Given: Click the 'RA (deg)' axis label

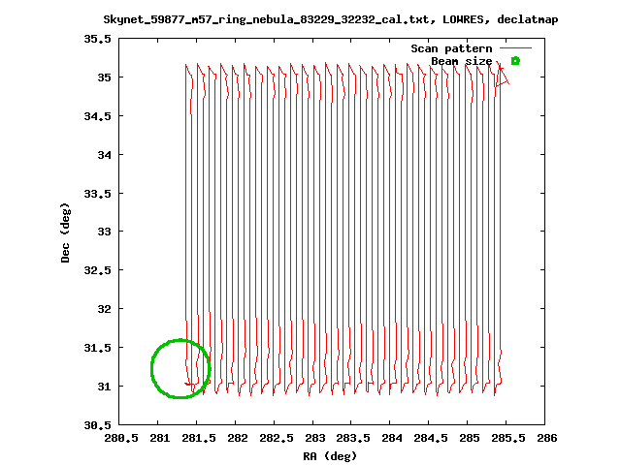Looking at the screenshot, I should (x=330, y=456).
